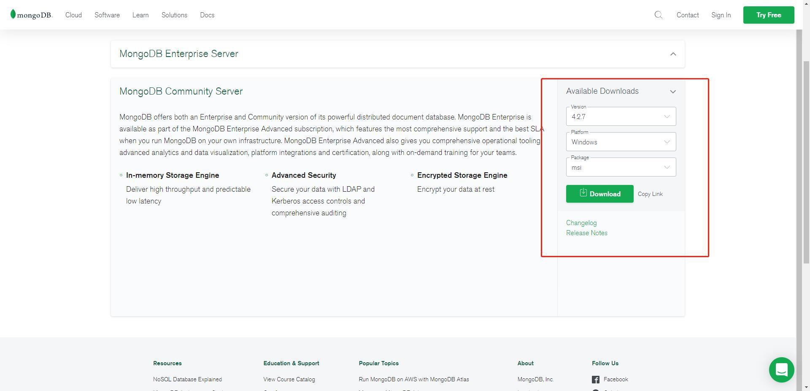Viewport: 810px width, 391px height.
Task: Open the search magnifier icon
Action: click(x=658, y=15)
